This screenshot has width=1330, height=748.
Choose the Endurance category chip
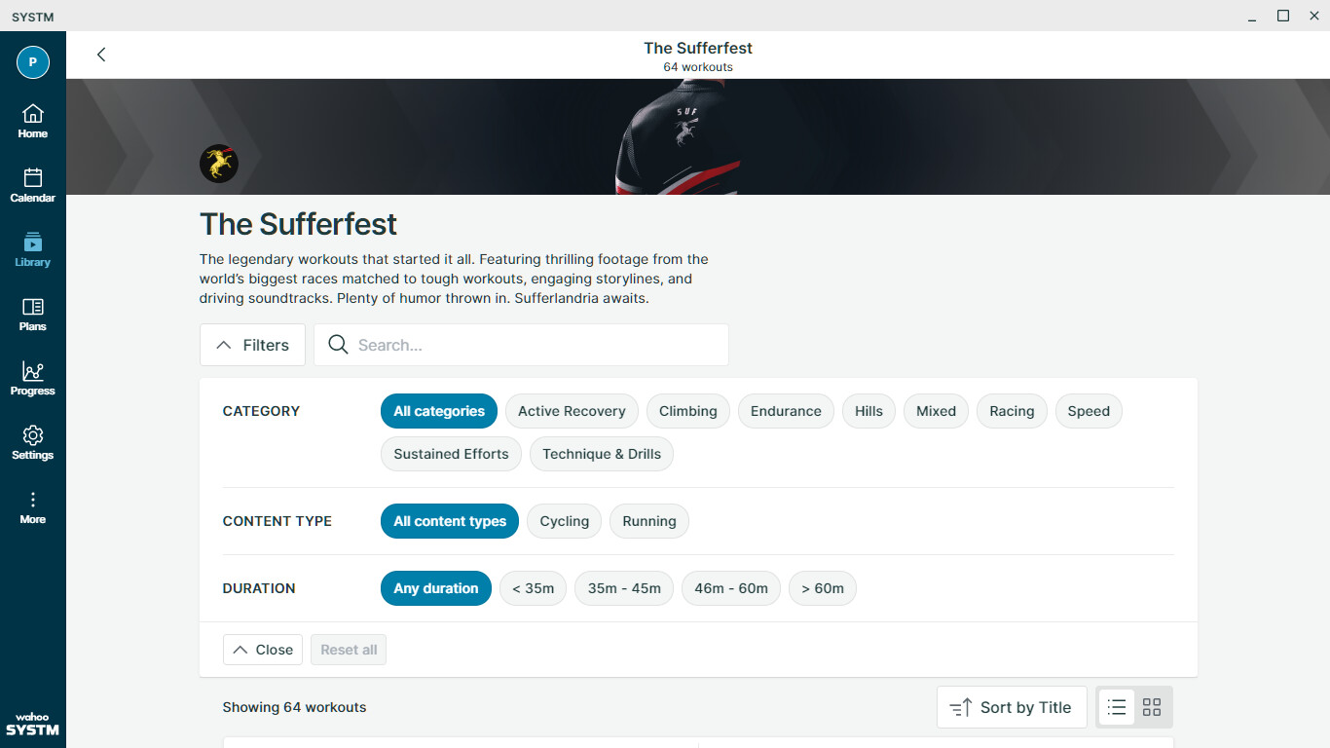786,411
